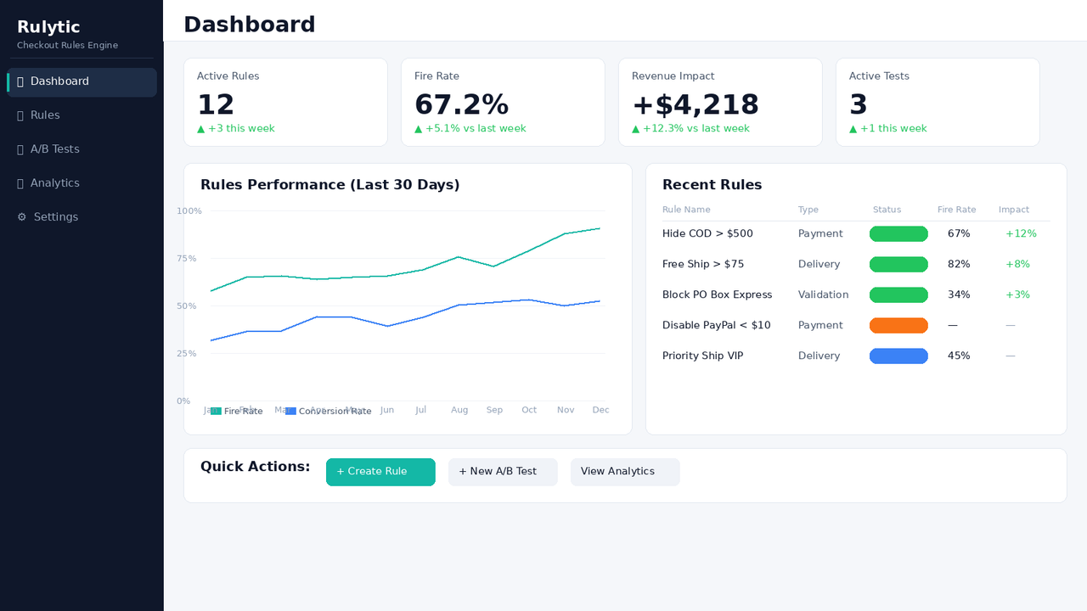Click the Type column header
This screenshot has height=611, width=1087.
pos(808,210)
